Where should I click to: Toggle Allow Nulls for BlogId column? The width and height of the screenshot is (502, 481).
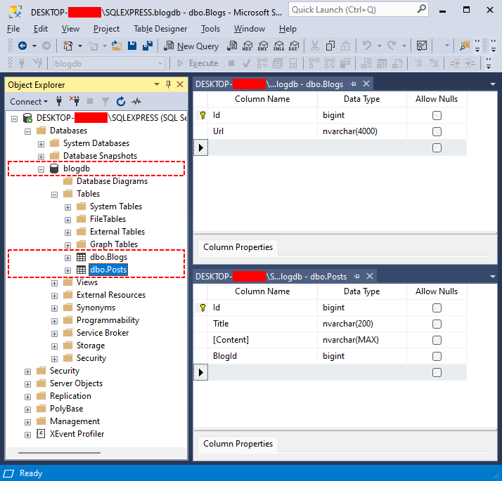[x=437, y=356]
